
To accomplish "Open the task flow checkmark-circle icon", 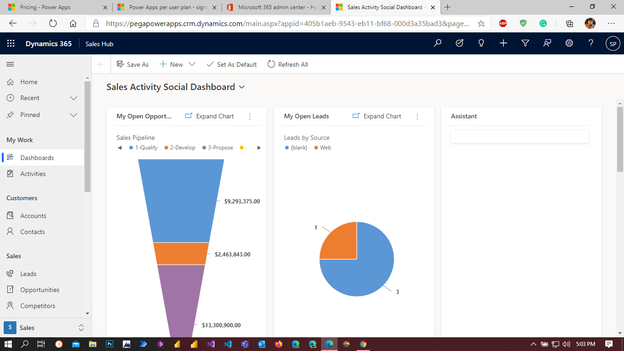I will coord(460,43).
